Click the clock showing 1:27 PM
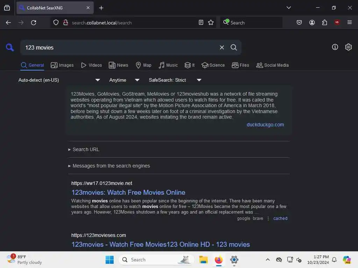Viewport: 358px width, 268px height. (318, 260)
